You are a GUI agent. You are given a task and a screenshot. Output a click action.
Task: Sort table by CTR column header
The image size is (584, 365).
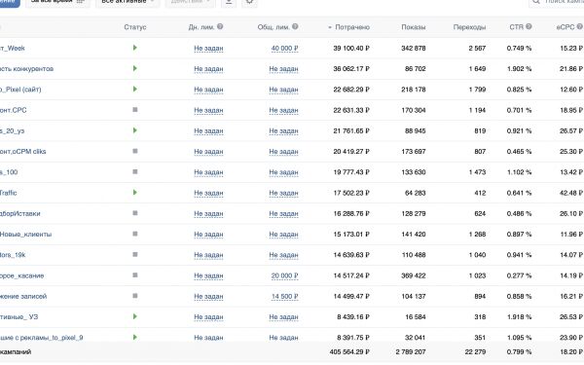(516, 27)
